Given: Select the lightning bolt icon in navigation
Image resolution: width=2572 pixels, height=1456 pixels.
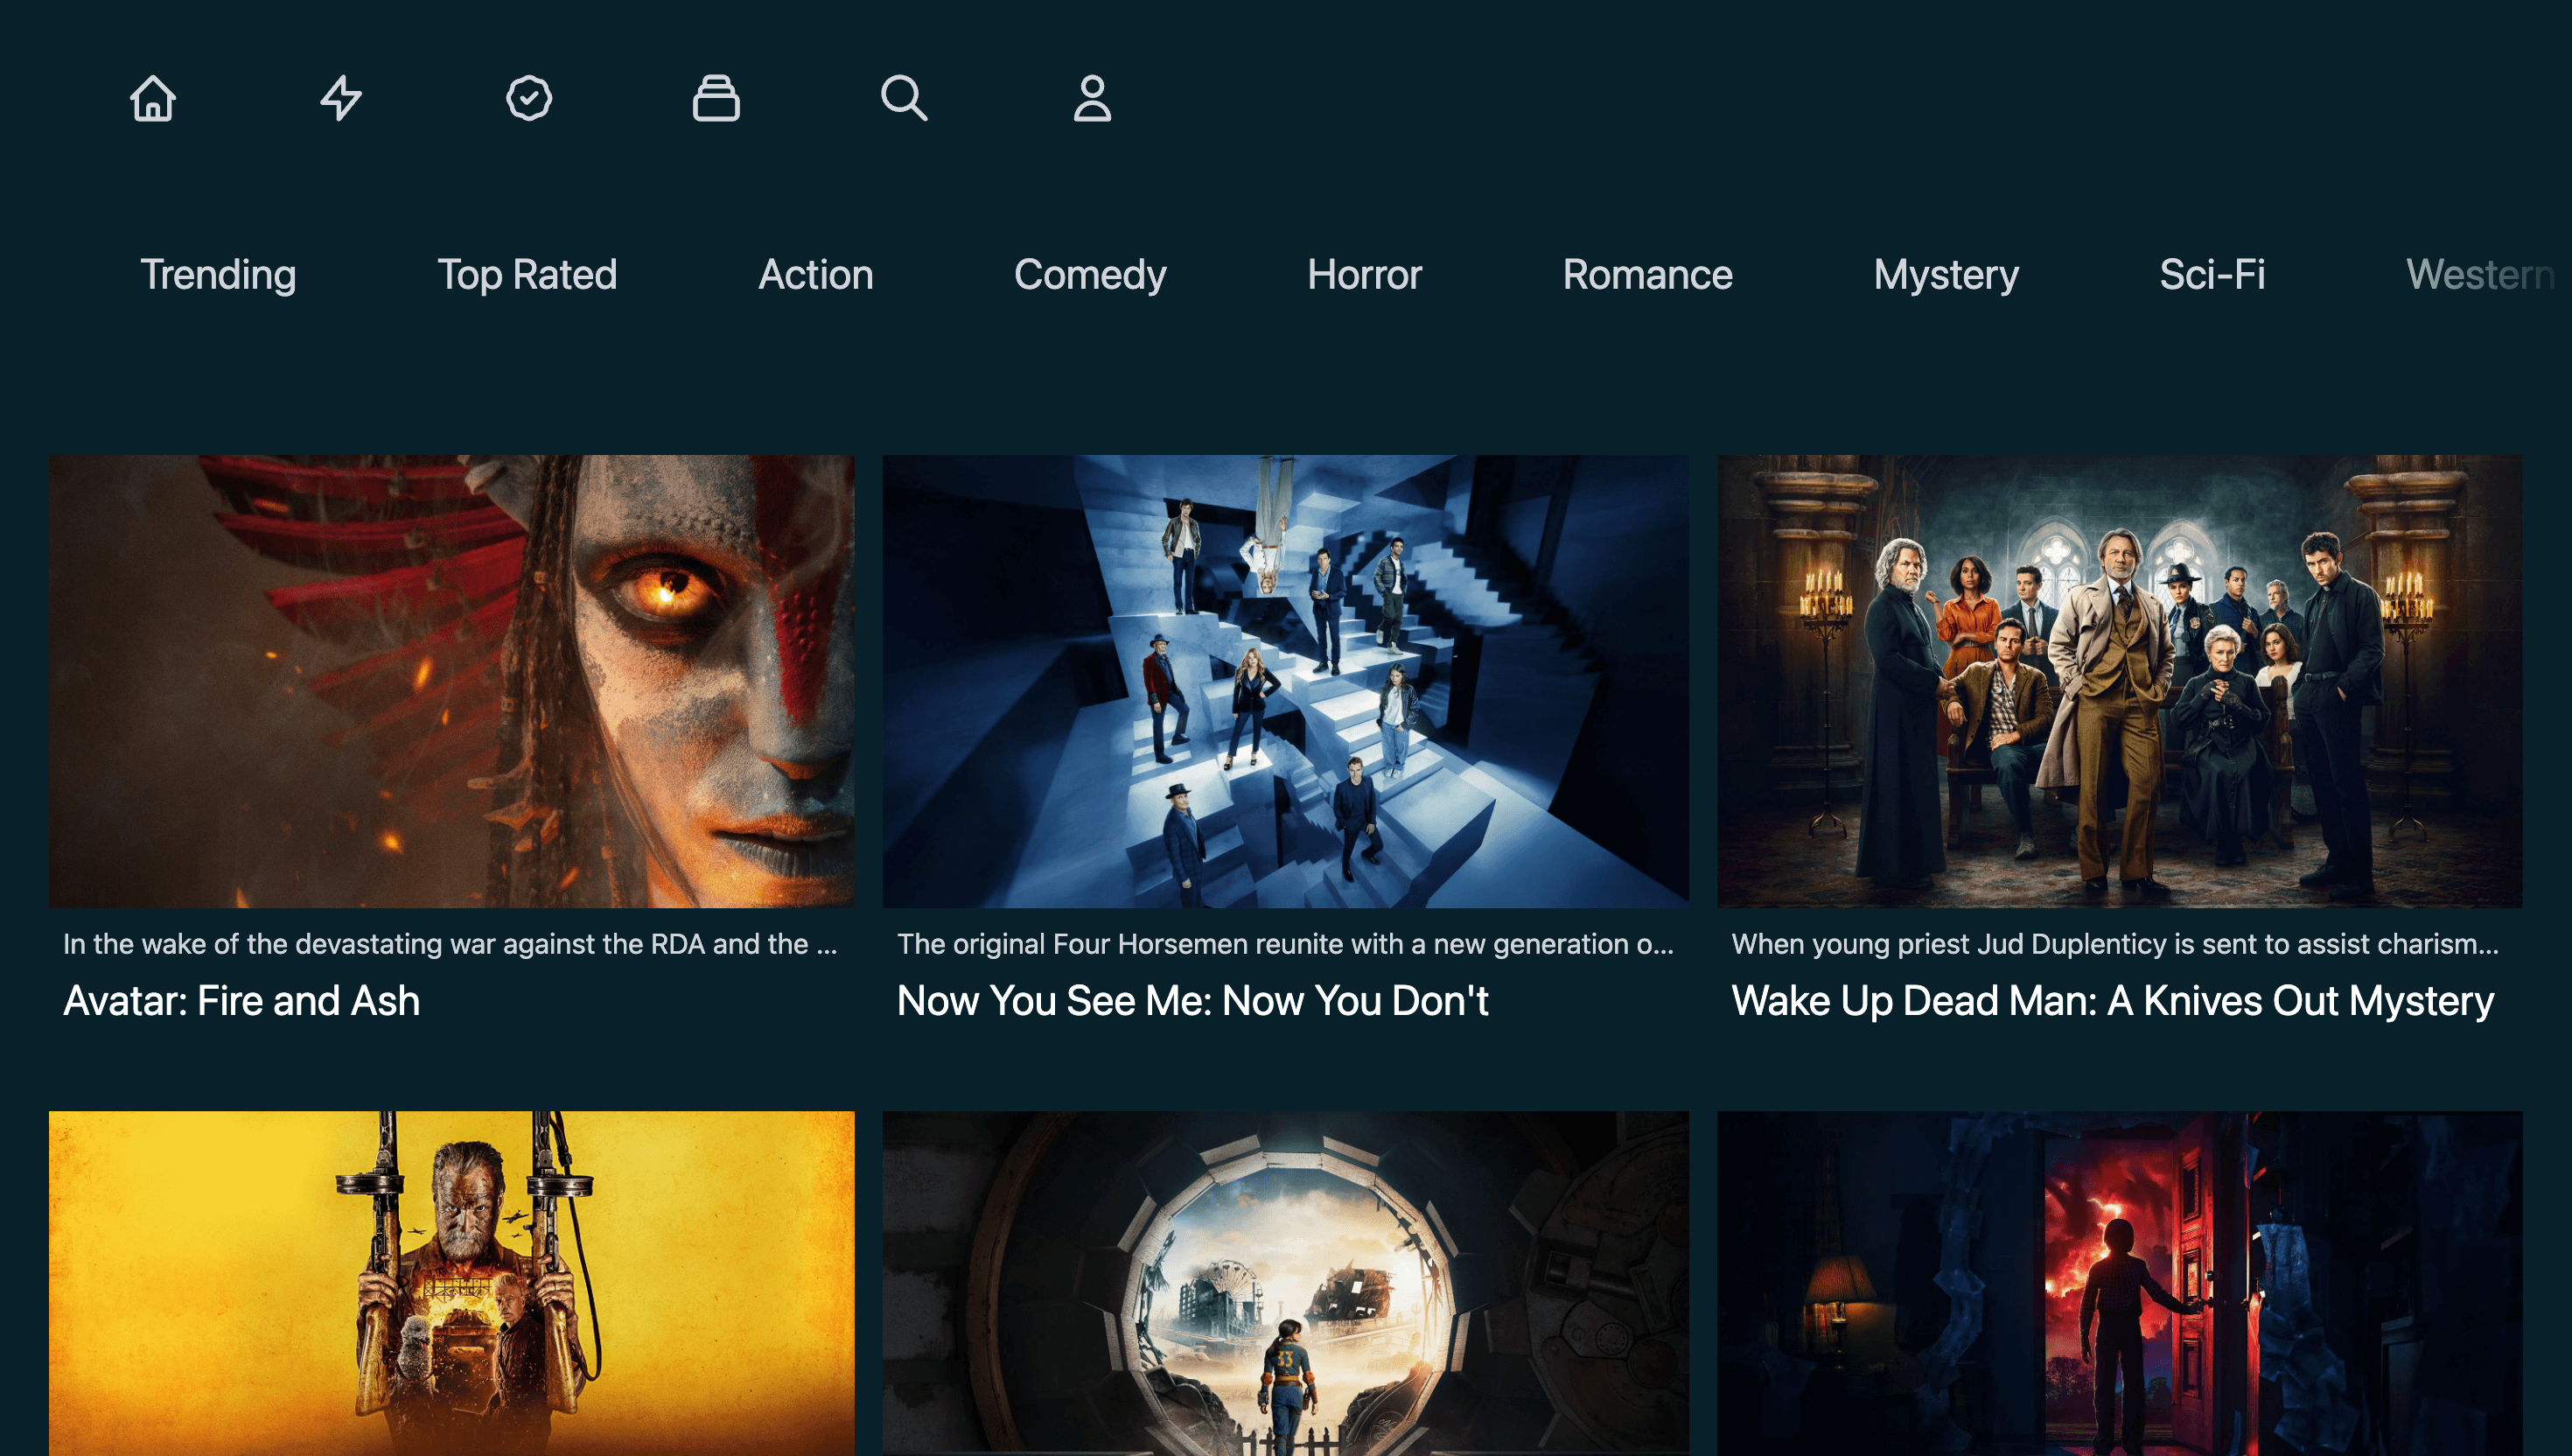Looking at the screenshot, I should 339,99.
